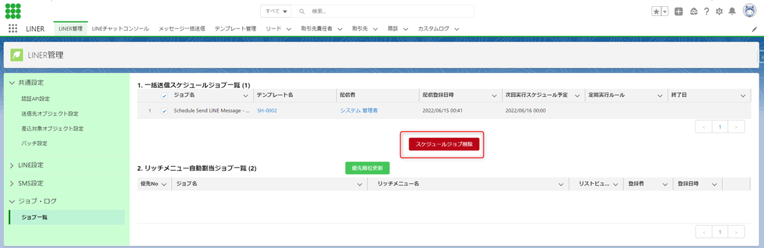
Task: Expand リード tab dropdown chevron
Action: click(289, 29)
